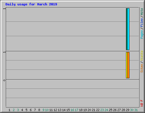The image size is (145, 113).
Task: Click day 9 on the x-axis
Action: (x=43, y=110)
